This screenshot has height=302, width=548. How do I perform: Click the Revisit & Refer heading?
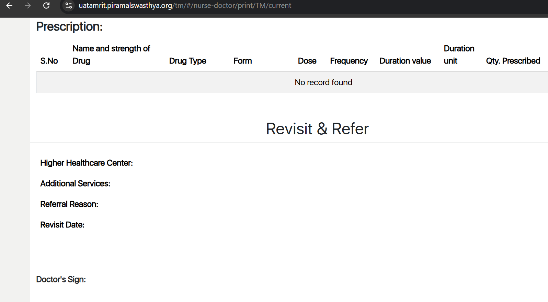click(x=317, y=129)
